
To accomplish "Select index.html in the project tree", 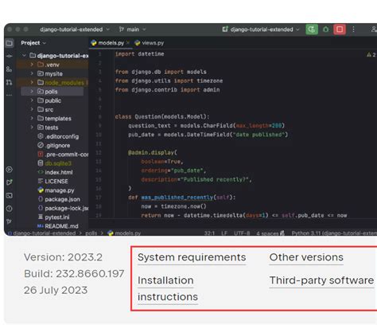I will click(55, 172).
